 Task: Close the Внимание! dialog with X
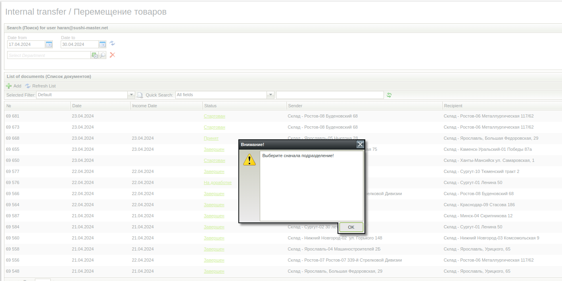click(x=360, y=144)
